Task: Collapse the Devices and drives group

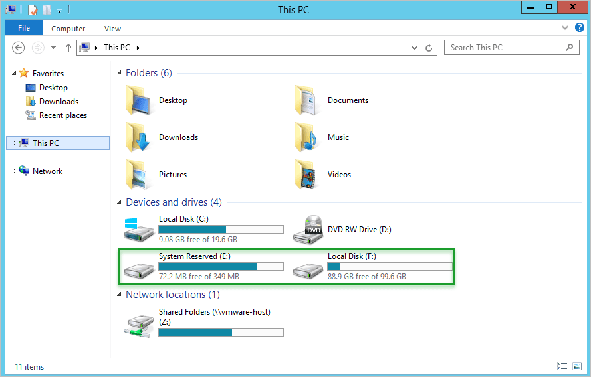Action: pyautogui.click(x=120, y=202)
